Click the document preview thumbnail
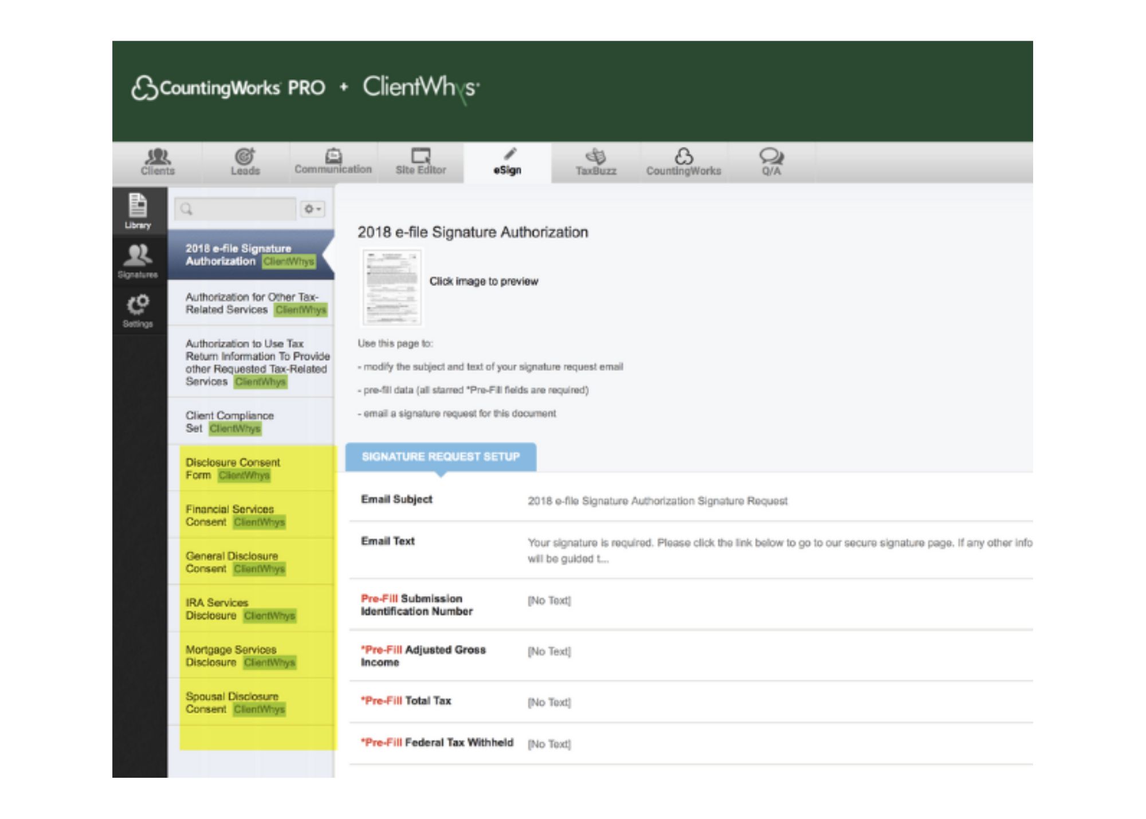This screenshot has height=819, width=1146. tap(392, 287)
